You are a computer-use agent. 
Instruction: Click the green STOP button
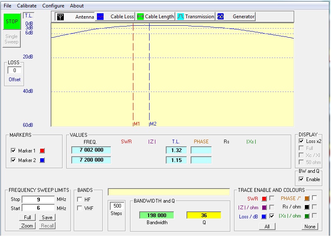click(12, 22)
